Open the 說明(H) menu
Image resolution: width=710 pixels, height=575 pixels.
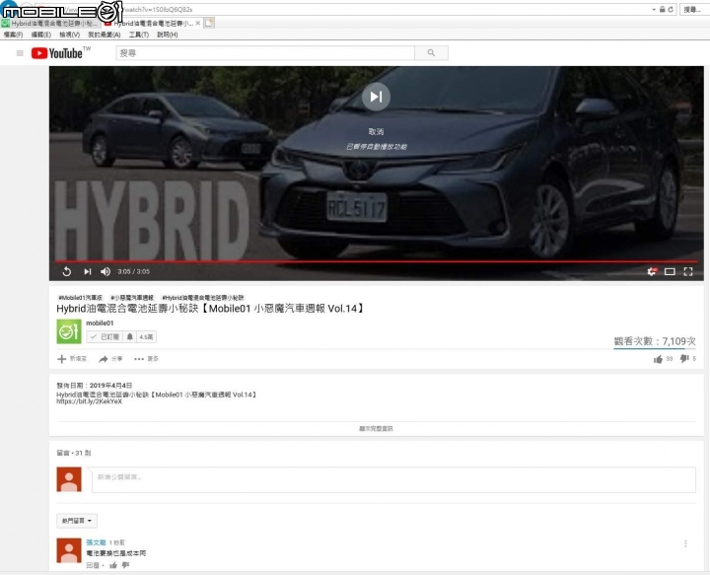tap(167, 35)
